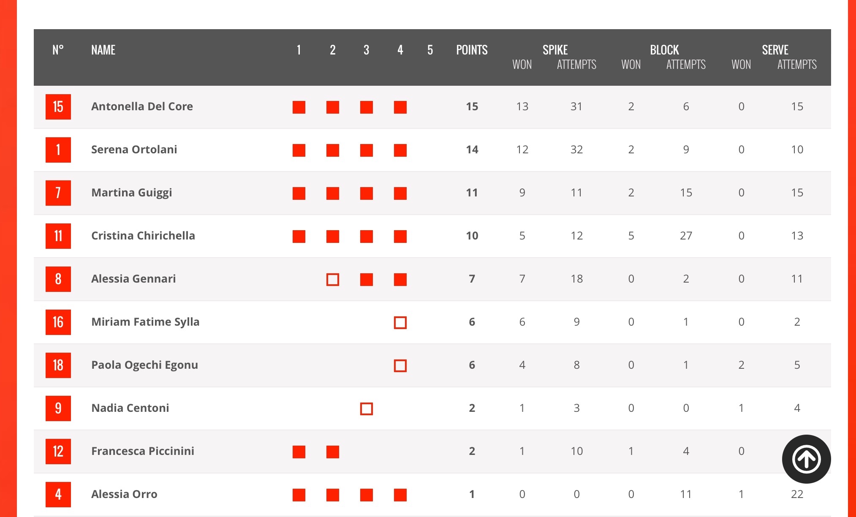This screenshot has width=856, height=517.
Task: Click Serena Ortolani's number 1 jersey badge
Action: (58, 150)
